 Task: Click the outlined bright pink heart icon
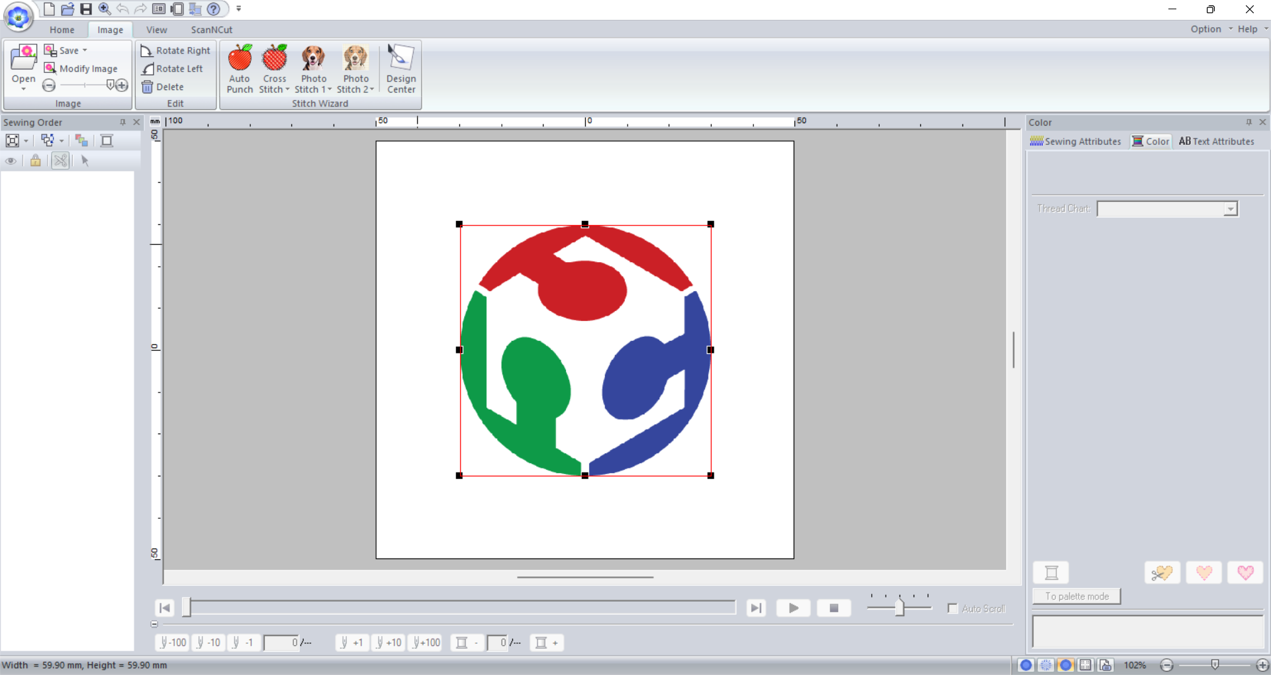[x=1245, y=572]
